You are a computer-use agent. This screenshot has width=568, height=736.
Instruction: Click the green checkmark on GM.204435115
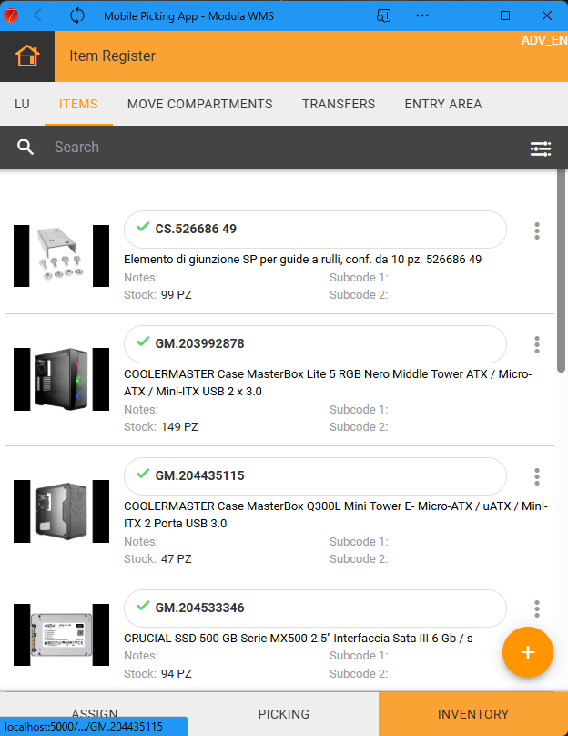[143, 474]
